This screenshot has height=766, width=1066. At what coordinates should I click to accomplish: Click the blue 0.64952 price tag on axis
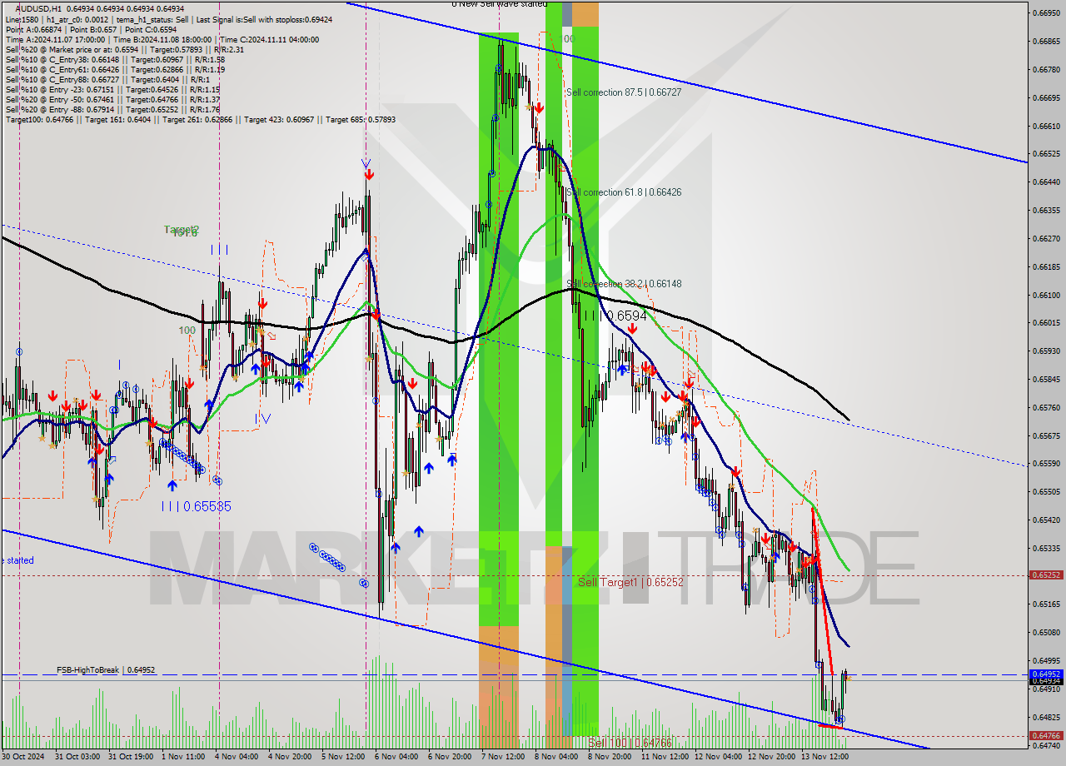coord(1045,674)
